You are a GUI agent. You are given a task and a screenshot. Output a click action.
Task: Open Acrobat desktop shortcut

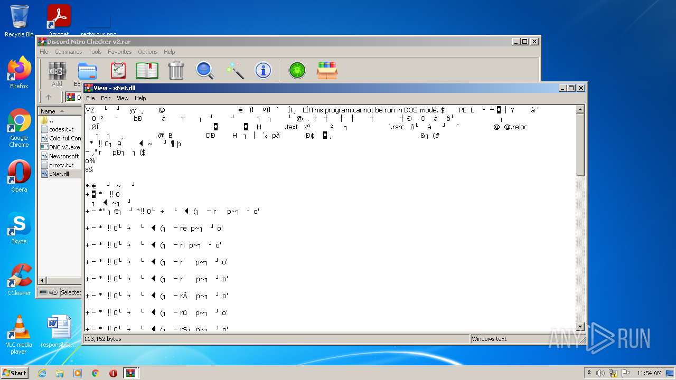coord(59,20)
